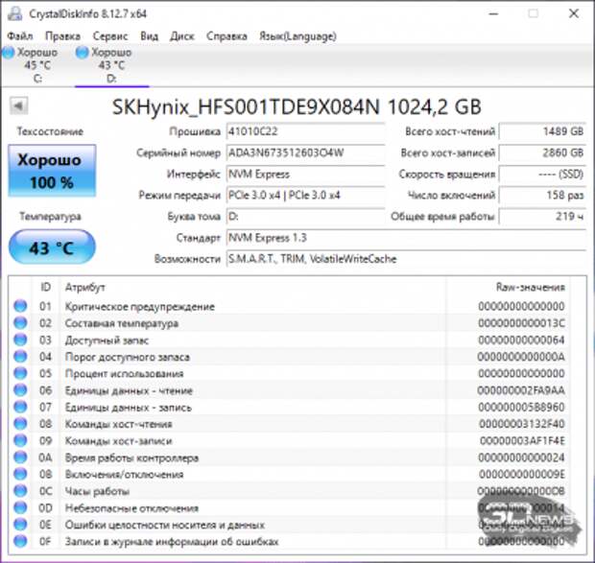Click status orb for attribute 05
Image resolution: width=595 pixels, height=563 pixels.
(20, 373)
